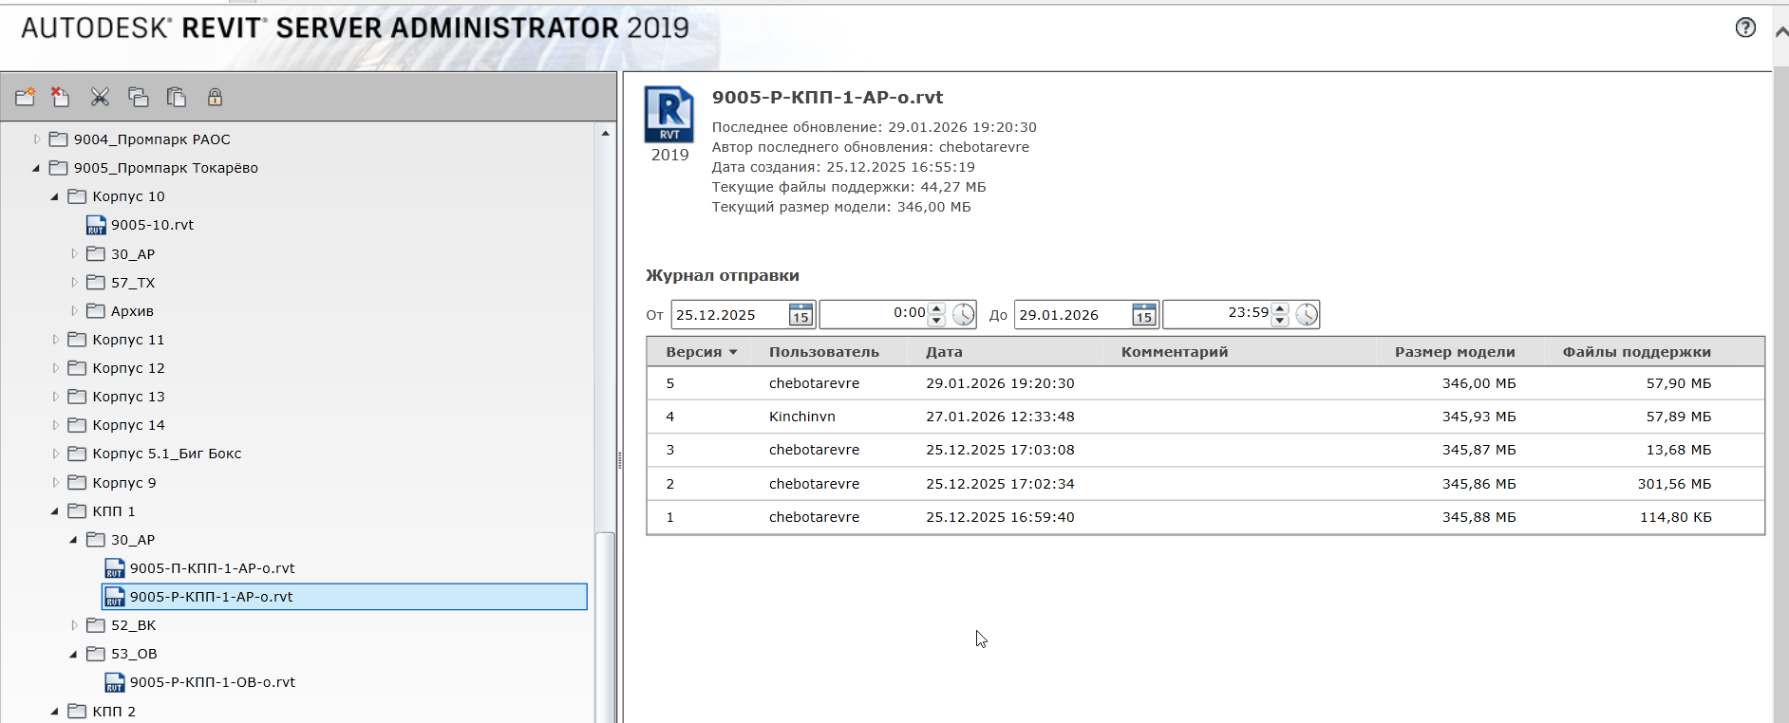1789x723 pixels.
Task: Select the 9005-10.rvt model
Action: (x=152, y=225)
